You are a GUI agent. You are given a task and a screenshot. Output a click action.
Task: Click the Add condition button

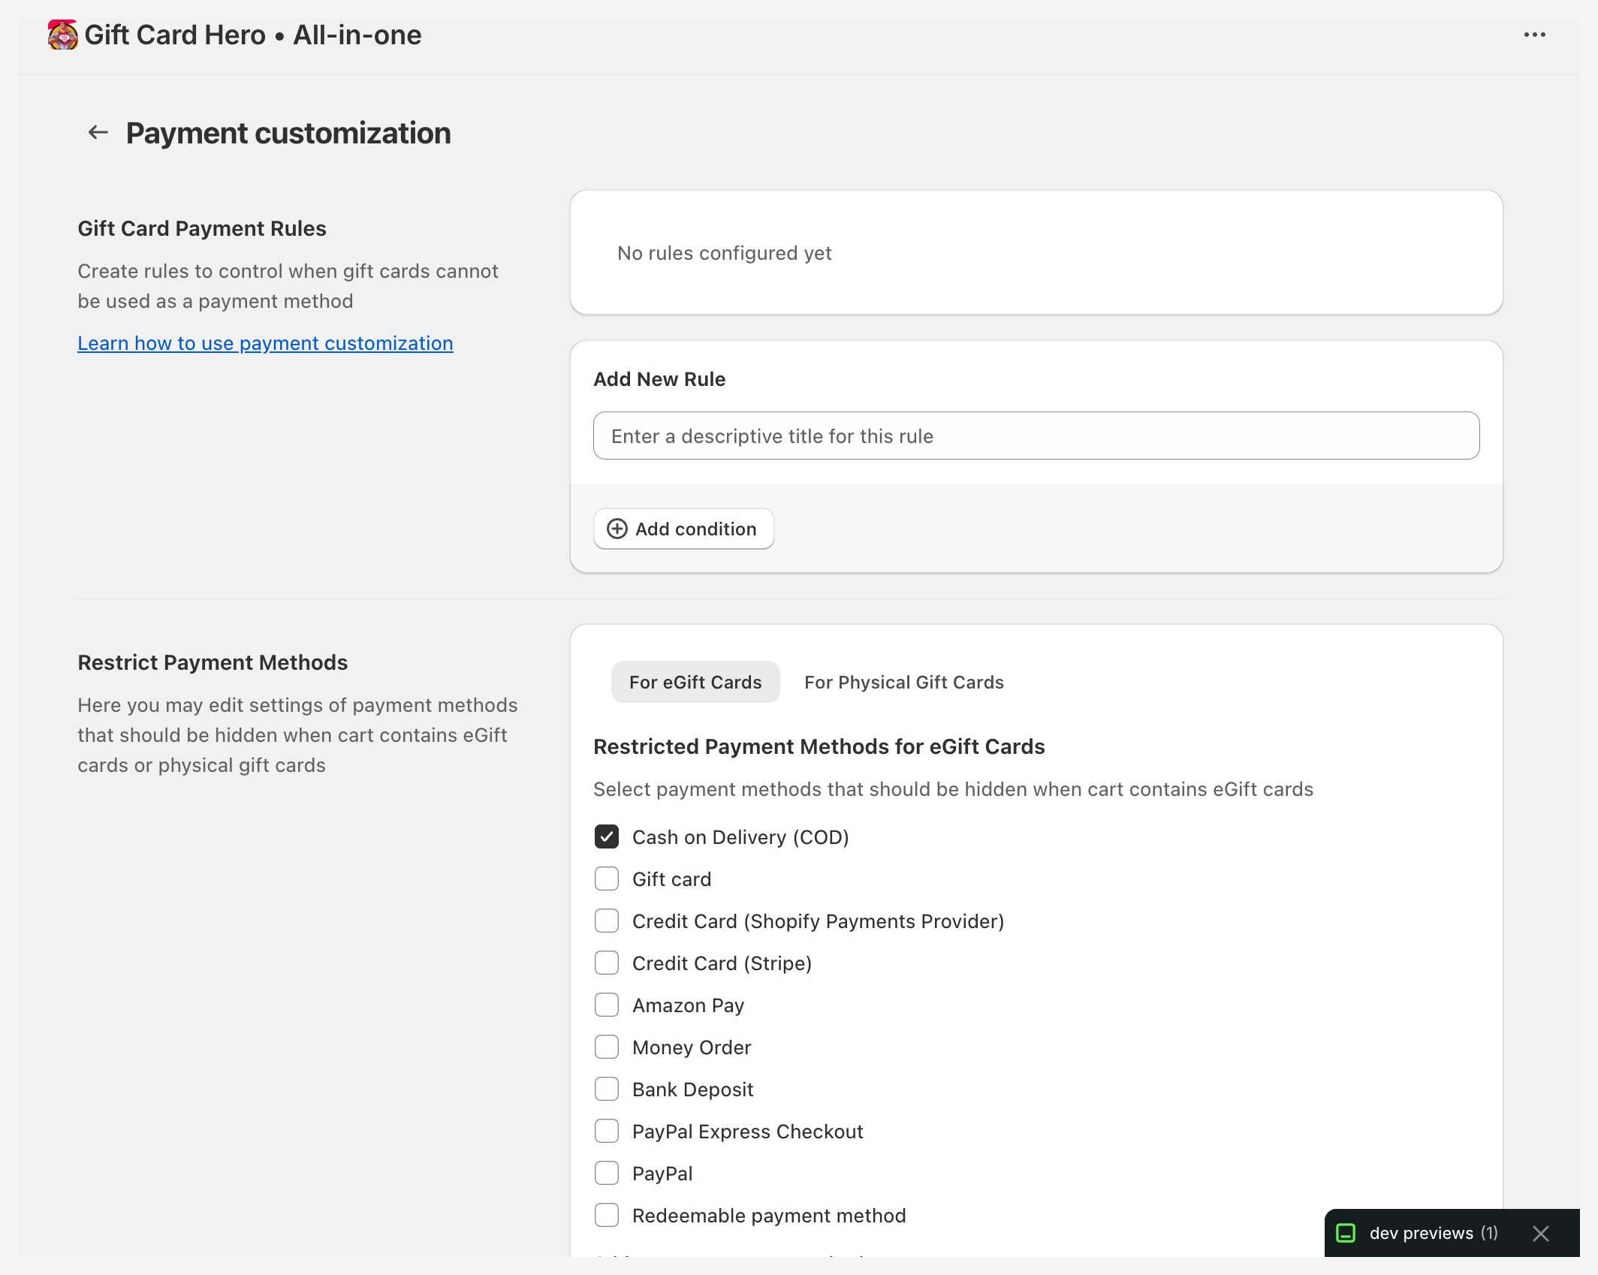(x=683, y=529)
